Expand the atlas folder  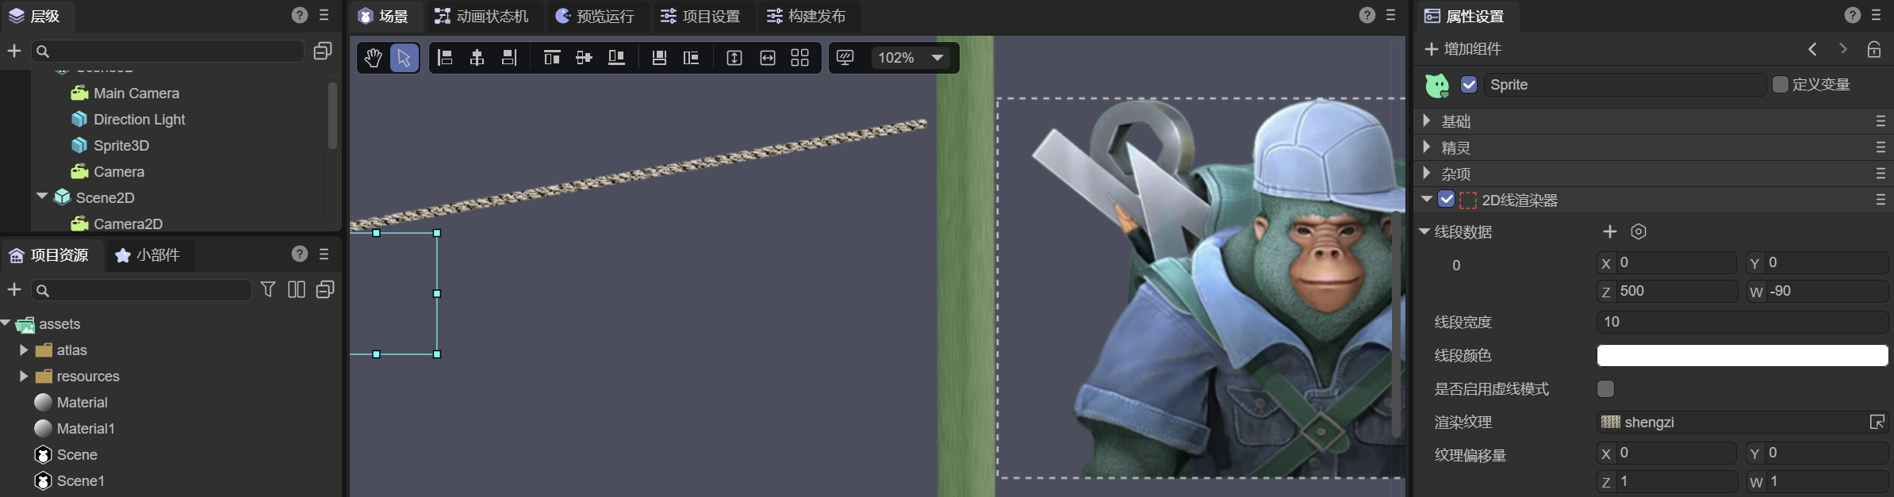pos(24,350)
